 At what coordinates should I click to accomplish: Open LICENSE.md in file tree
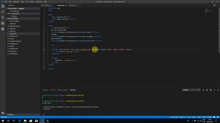pyautogui.click(x=13, y=36)
